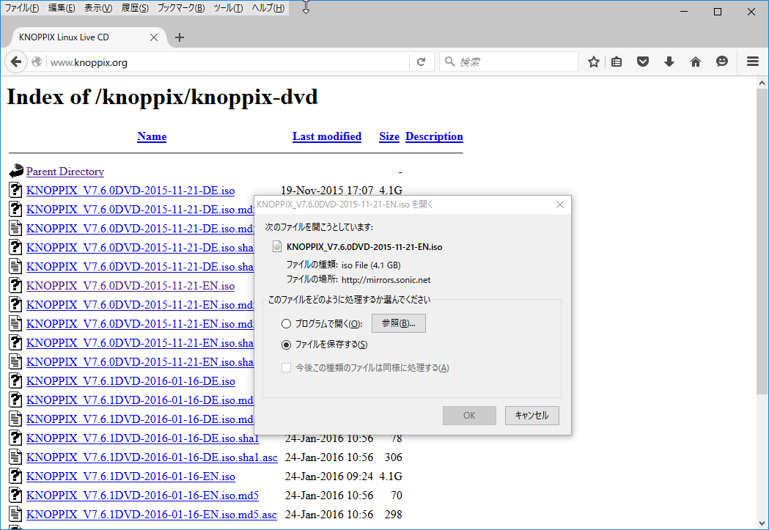This screenshot has width=769, height=530.
Task: Click the text-file icon beside V7.6.1-DE.iso.sha1.asc
Action: pyautogui.click(x=15, y=457)
